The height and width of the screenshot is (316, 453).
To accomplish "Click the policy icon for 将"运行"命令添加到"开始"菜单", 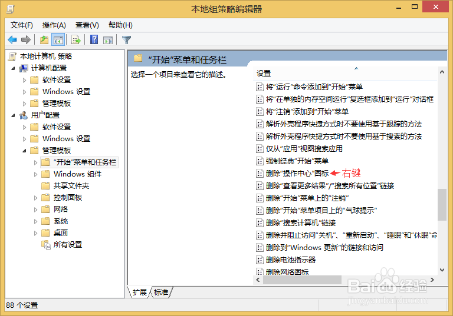I will point(260,87).
